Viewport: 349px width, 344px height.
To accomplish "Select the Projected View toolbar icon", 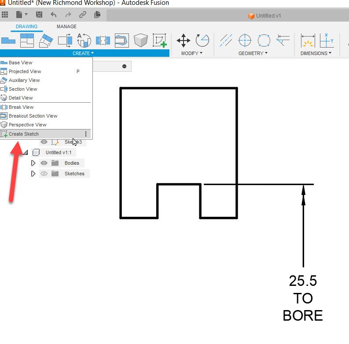I will 27,41.
